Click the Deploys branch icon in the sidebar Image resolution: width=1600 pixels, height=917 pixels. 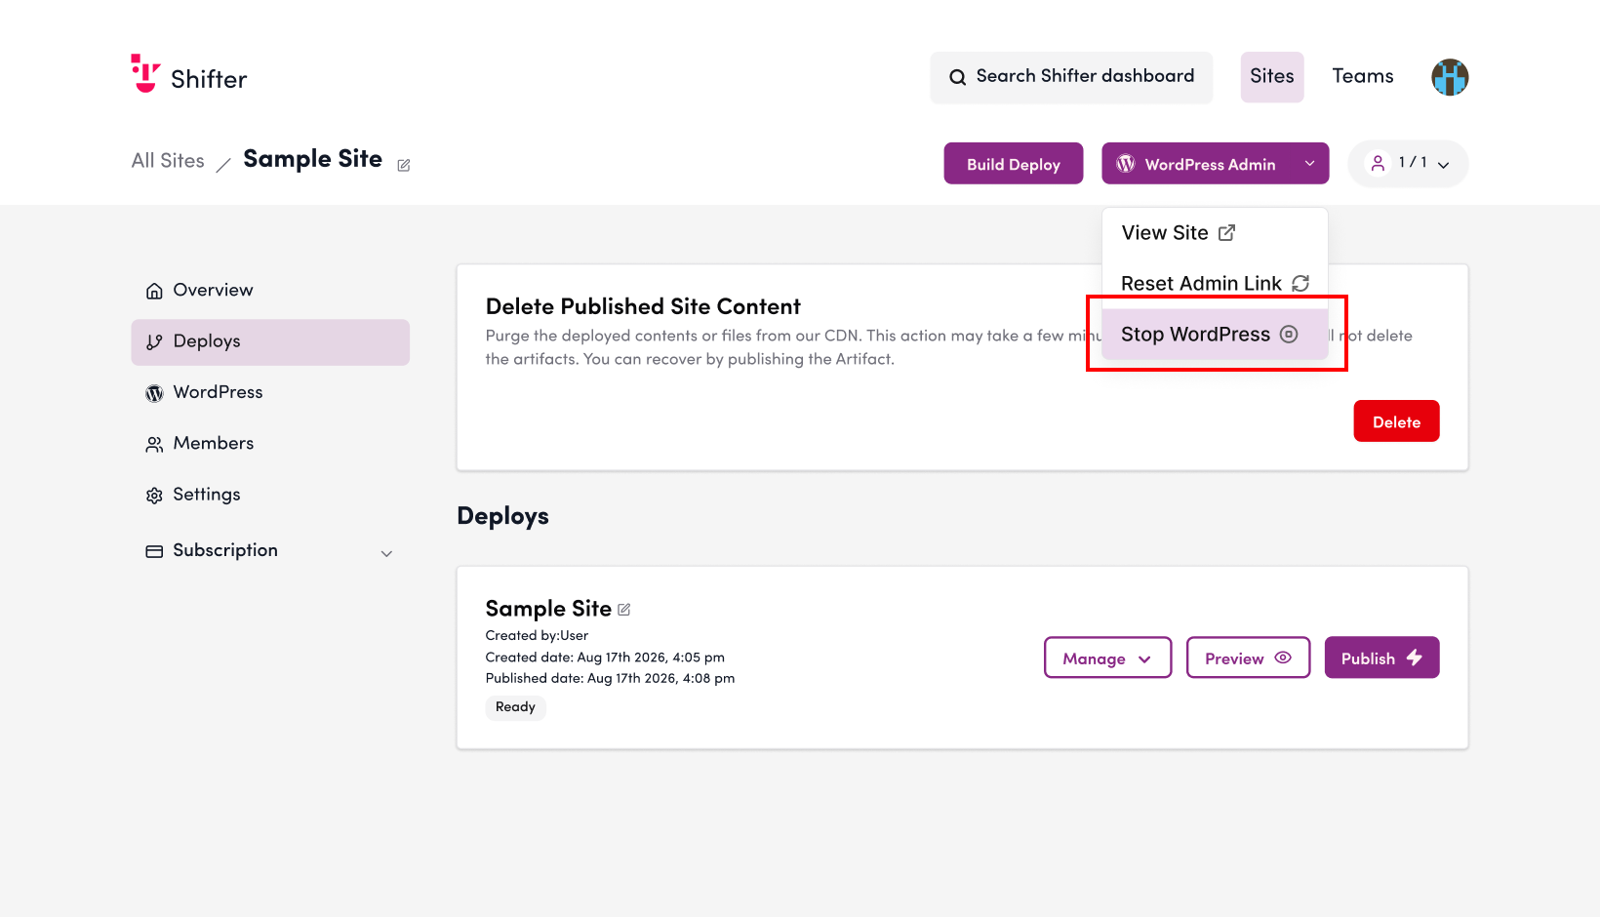point(154,342)
